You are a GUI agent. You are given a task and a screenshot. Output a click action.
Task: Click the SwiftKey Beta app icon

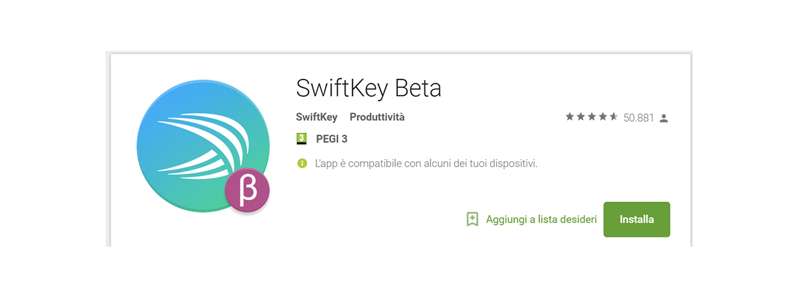203,147
